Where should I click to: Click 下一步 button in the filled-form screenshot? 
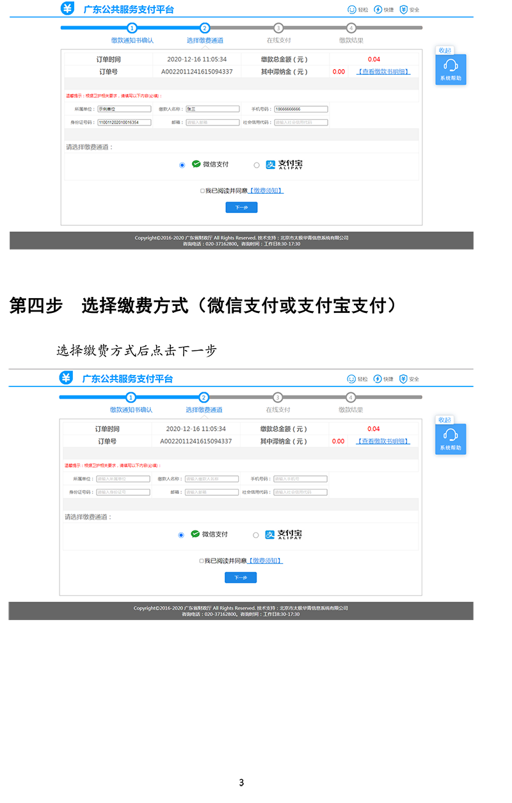pyautogui.click(x=241, y=207)
